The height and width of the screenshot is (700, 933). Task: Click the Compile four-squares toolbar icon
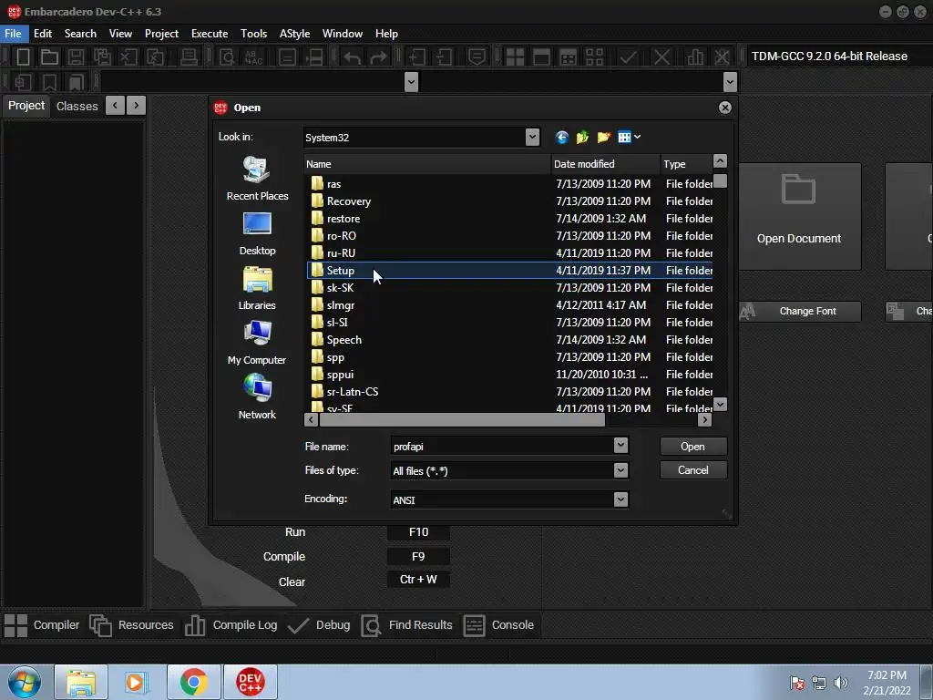point(515,57)
